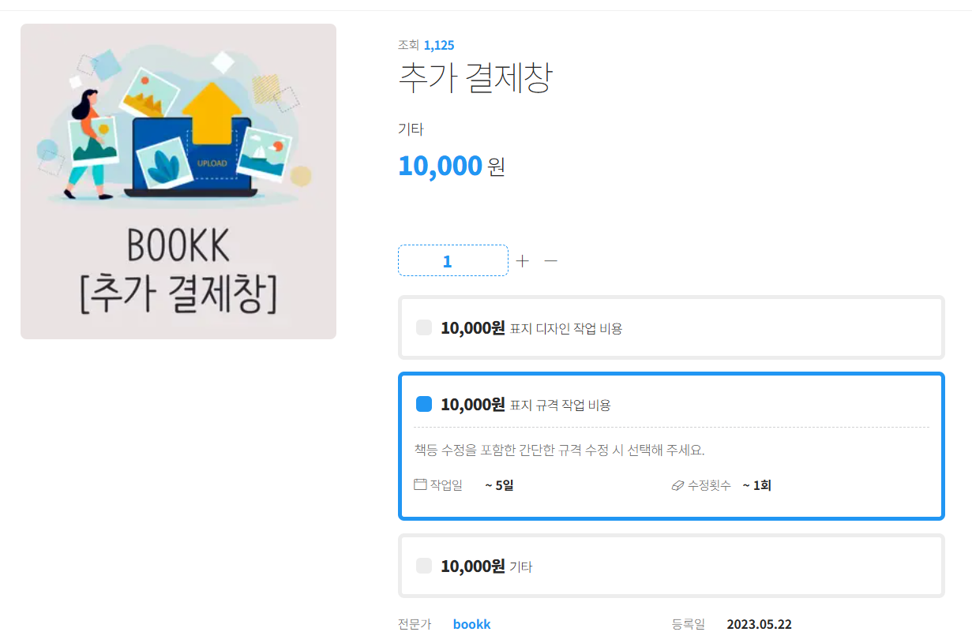Uncheck the 표지 규격 작업 비용 checkbox
Image resolution: width=972 pixels, height=643 pixels.
pyautogui.click(x=424, y=404)
